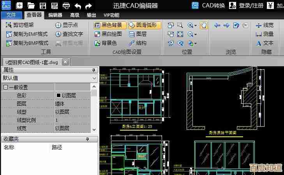Pin the 收藏夹 favorites panel
This screenshot has height=175, width=284.
pyautogui.click(x=88, y=139)
